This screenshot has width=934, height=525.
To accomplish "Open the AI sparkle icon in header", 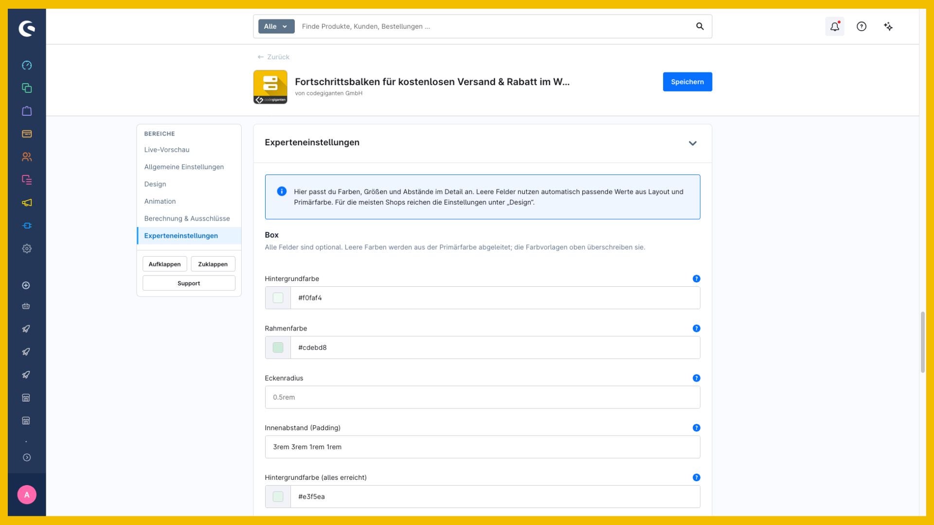I will click(x=888, y=26).
